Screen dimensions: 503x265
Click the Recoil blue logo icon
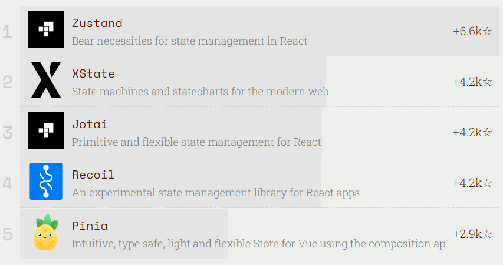click(x=46, y=181)
